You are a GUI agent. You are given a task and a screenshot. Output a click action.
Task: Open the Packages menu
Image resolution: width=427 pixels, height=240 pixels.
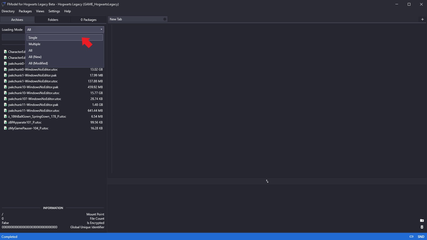point(25,11)
